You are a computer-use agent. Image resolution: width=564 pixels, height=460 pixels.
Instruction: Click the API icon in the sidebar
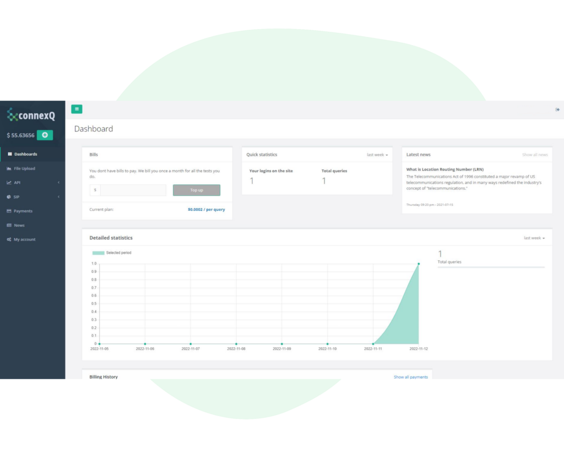pyautogui.click(x=10, y=182)
